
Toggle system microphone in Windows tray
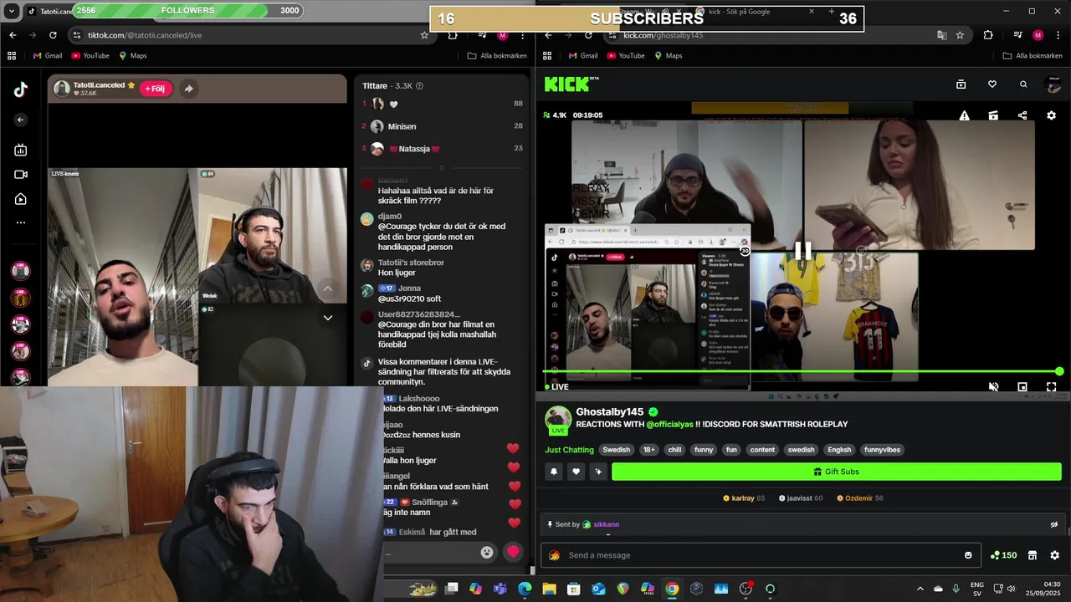[x=956, y=589]
